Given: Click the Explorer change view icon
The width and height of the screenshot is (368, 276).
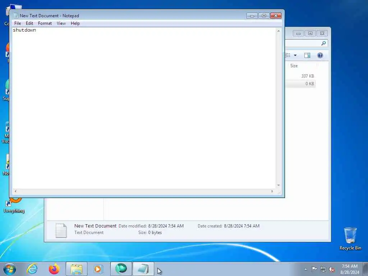Looking at the screenshot, I should (x=288, y=55).
